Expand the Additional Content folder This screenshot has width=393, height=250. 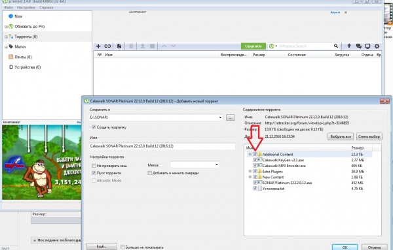tap(250, 154)
